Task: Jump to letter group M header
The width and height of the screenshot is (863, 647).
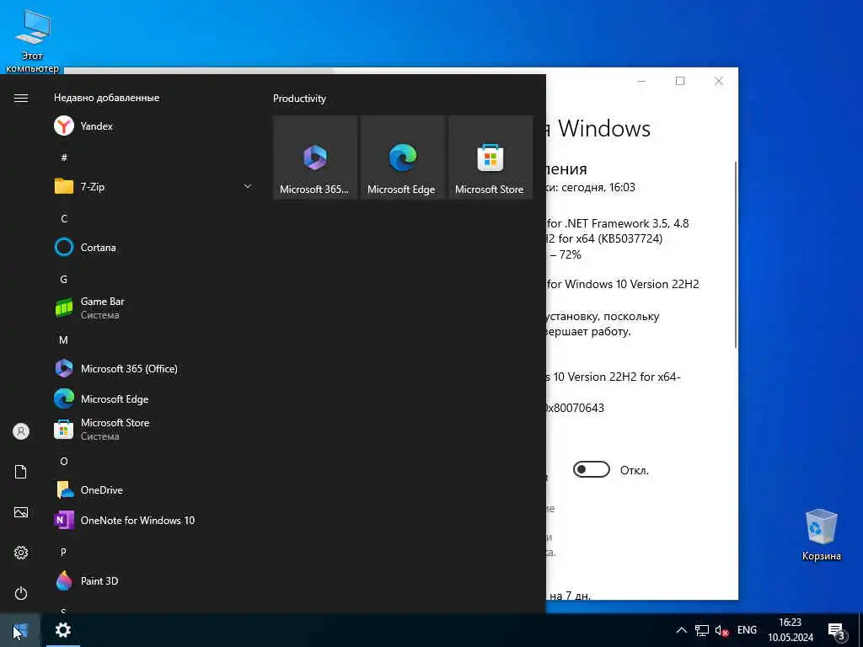Action: click(64, 340)
